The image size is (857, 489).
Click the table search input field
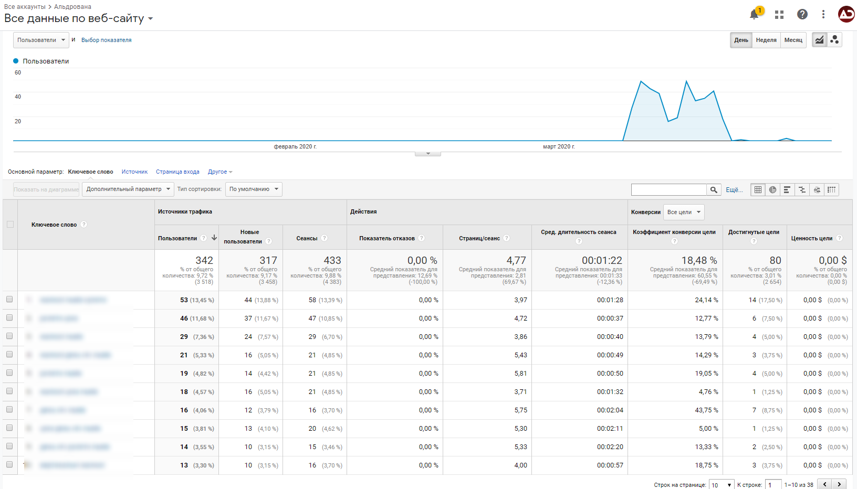(x=669, y=190)
